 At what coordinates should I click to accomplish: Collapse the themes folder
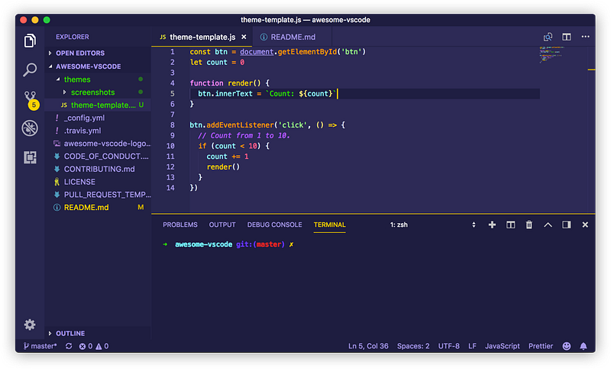(x=76, y=79)
